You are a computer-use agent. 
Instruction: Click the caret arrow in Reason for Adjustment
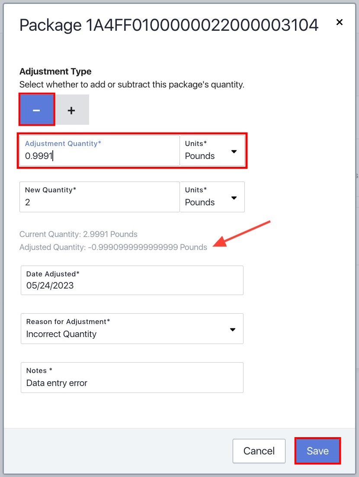pyautogui.click(x=233, y=329)
